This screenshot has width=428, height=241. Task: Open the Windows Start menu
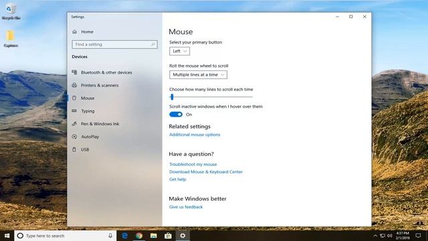pyautogui.click(x=7, y=236)
